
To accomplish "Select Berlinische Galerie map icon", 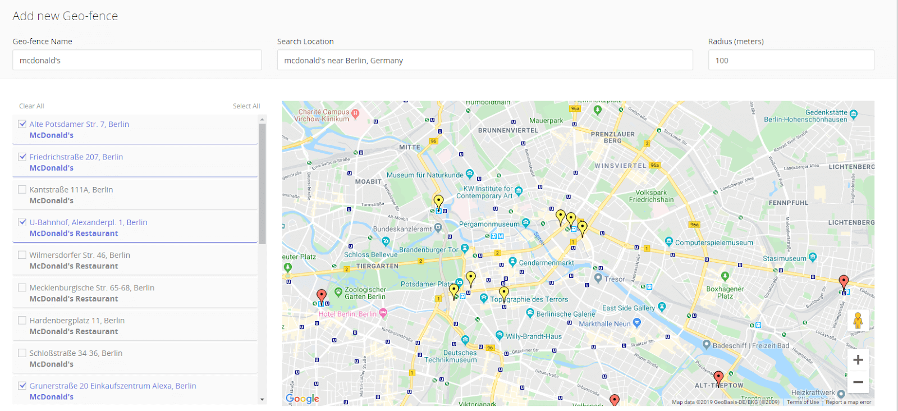I will (530, 313).
